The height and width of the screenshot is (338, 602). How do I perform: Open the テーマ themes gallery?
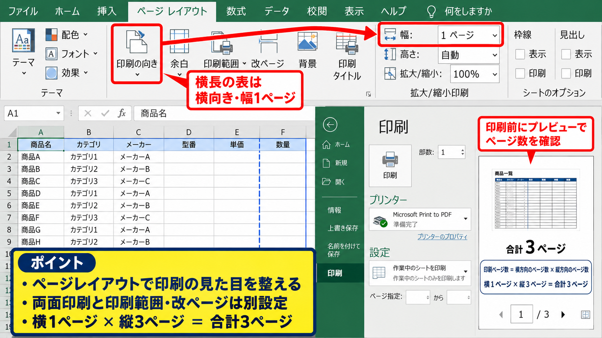(23, 52)
